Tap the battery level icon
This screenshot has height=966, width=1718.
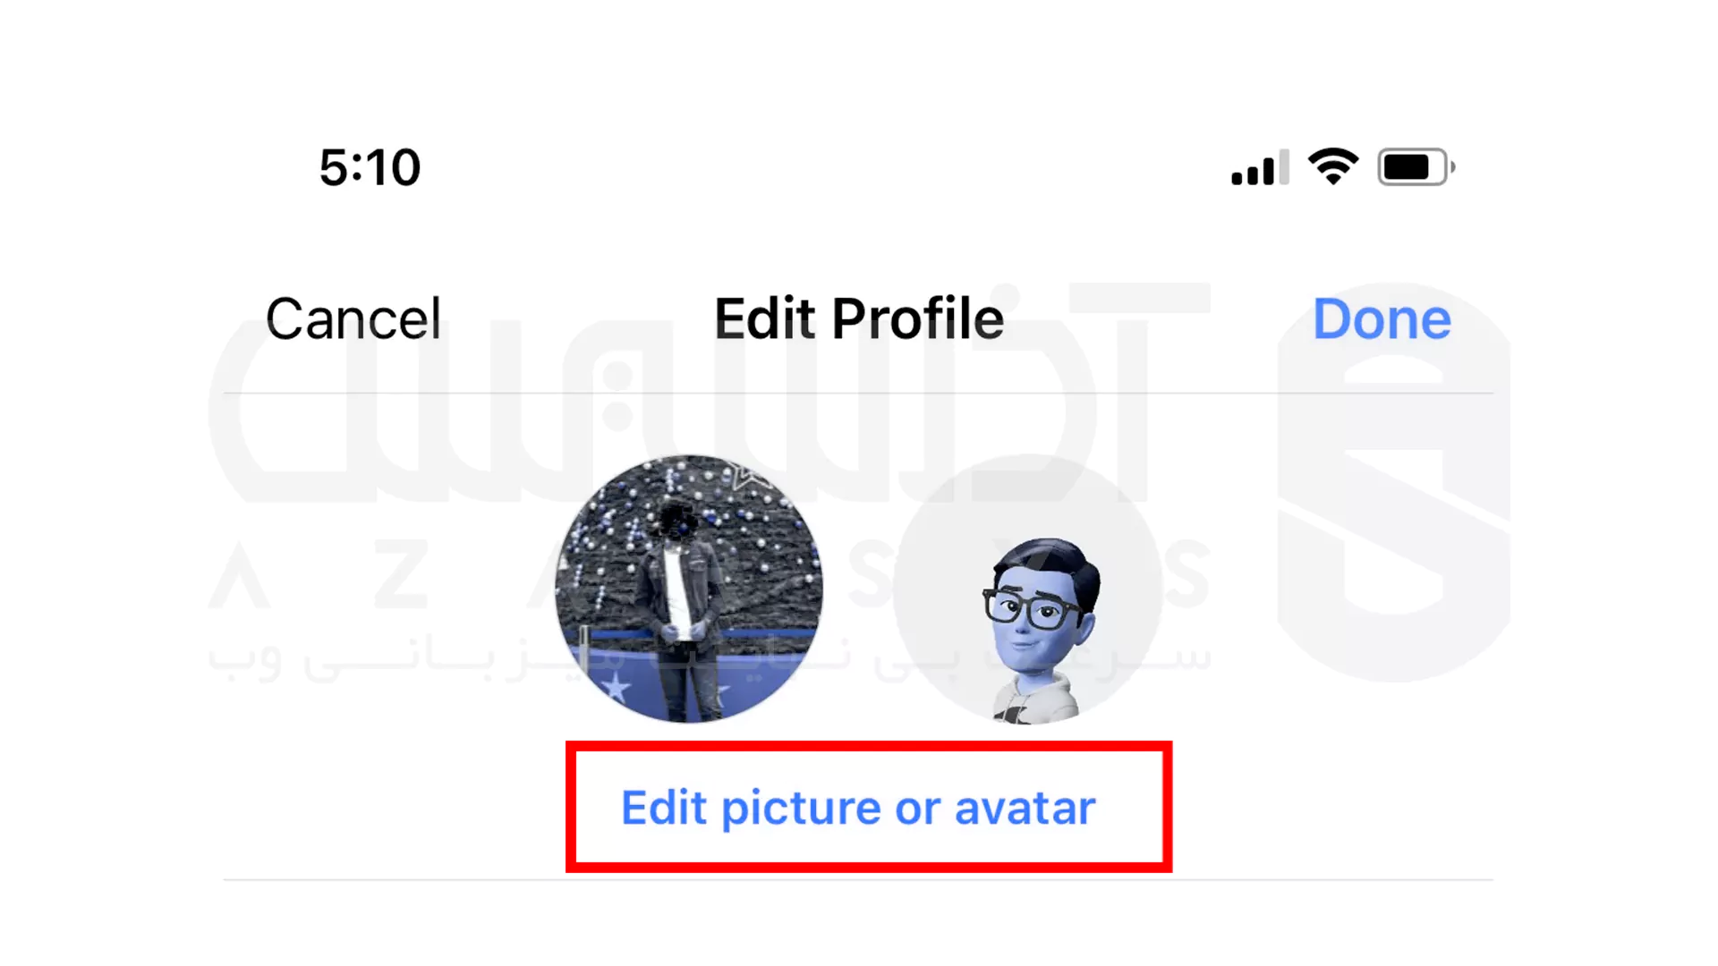1416,167
